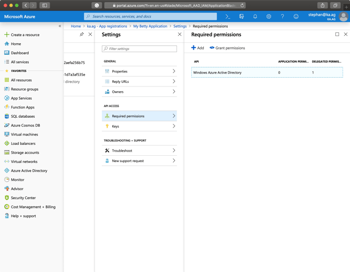Image resolution: width=350 pixels, height=272 pixels.
Task: Click the Resource groups icon
Action: click(x=7, y=89)
